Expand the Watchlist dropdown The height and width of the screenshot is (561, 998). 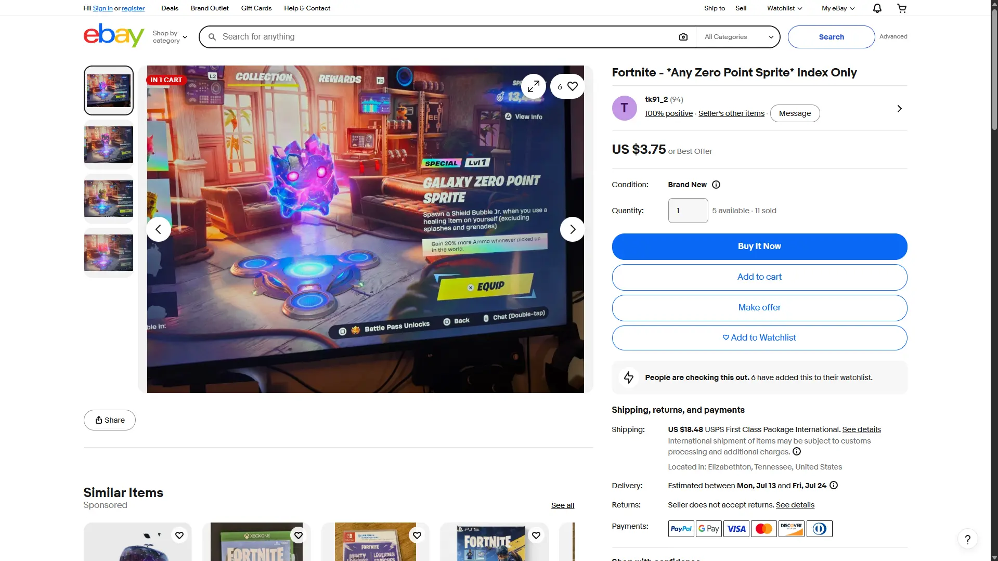pyautogui.click(x=784, y=8)
